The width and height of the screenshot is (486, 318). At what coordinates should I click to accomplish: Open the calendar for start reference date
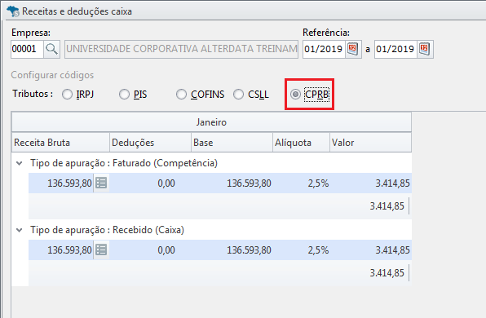pos(353,49)
